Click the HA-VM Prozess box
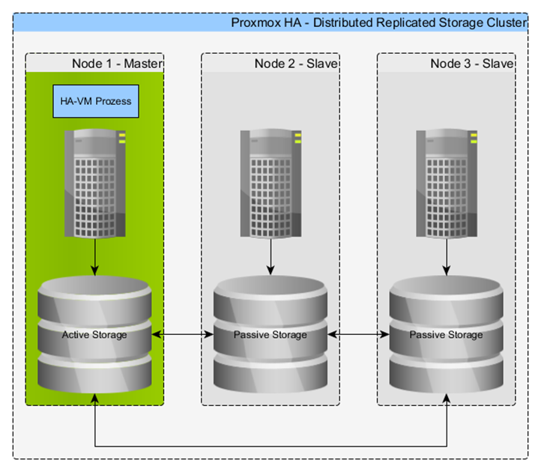Screen dimensions: 541x472 tap(95, 101)
